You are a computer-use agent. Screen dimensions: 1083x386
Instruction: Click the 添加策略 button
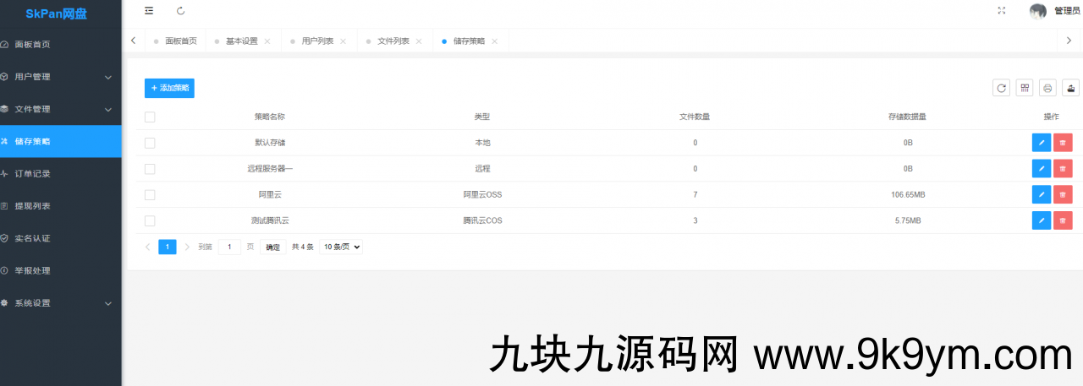169,88
